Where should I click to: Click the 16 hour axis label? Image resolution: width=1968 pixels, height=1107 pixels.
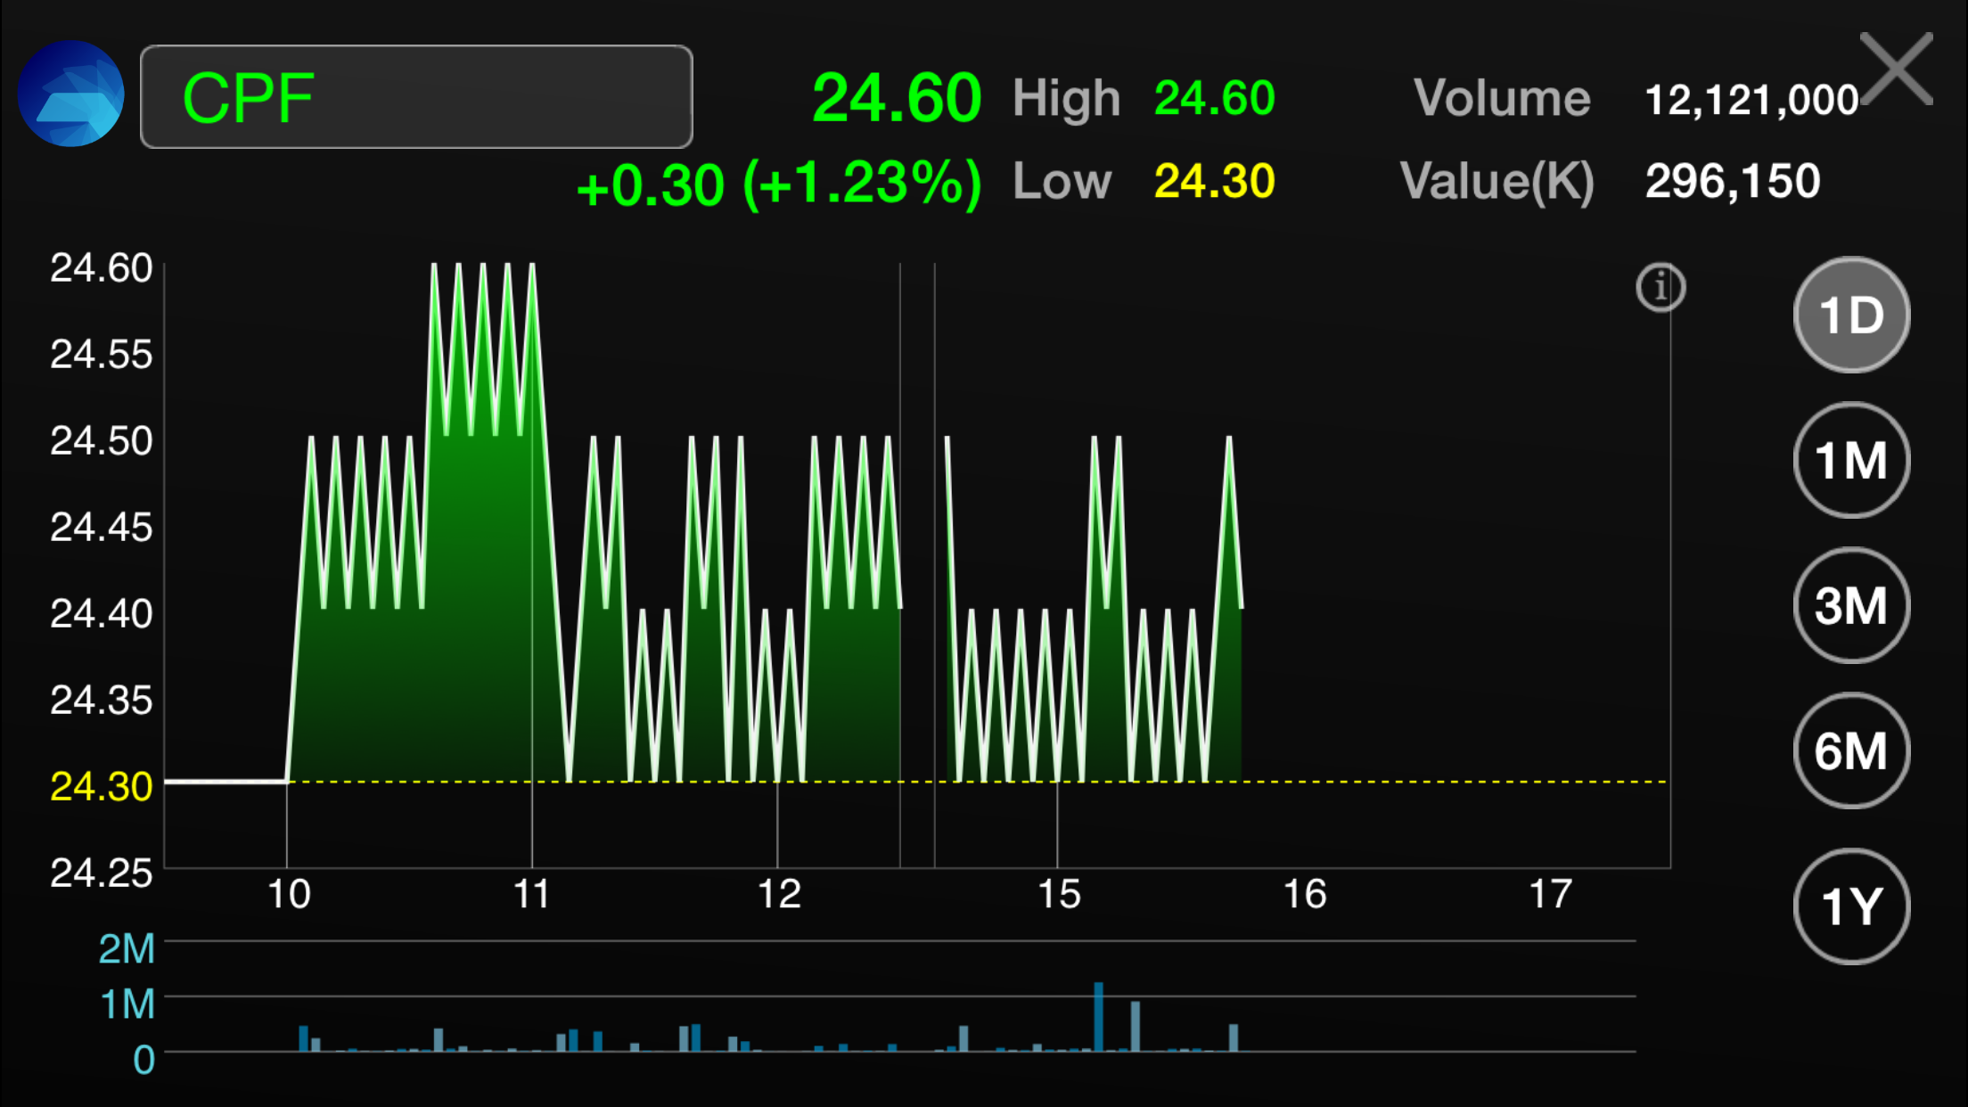(1304, 894)
